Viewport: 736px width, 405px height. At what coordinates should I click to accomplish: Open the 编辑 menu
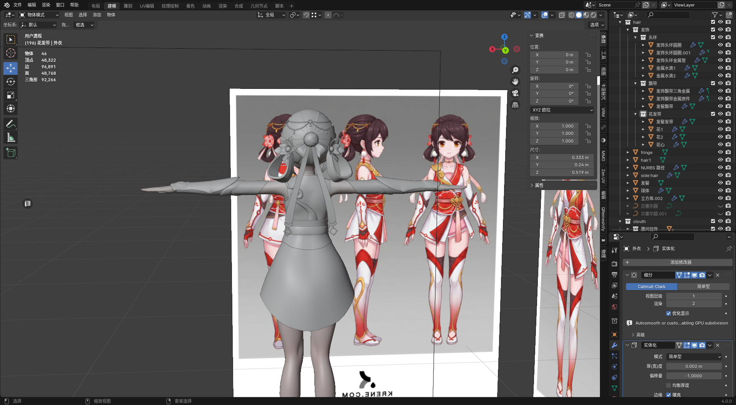[32, 5]
